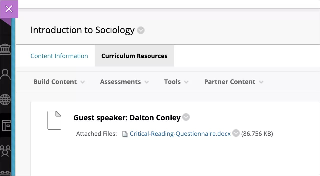This screenshot has height=176, width=320.
Task: Go to the Activity Stream globe icon
Action: coord(5,100)
